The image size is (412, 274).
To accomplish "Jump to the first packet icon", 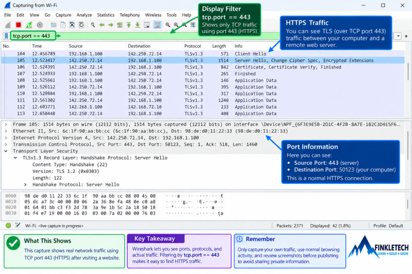I will click(129, 25).
